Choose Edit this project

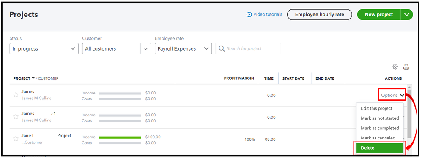(x=376, y=108)
